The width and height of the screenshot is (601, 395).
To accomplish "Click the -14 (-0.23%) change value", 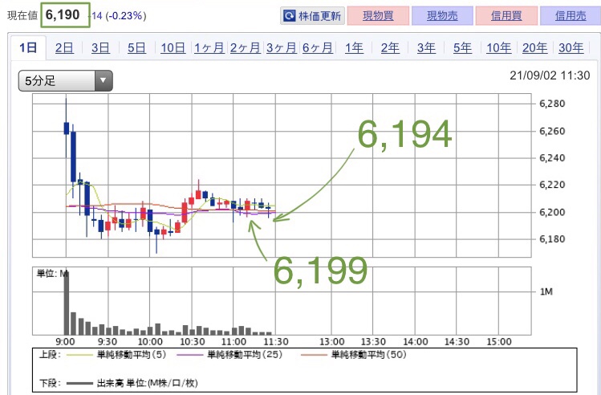I will [x=118, y=16].
